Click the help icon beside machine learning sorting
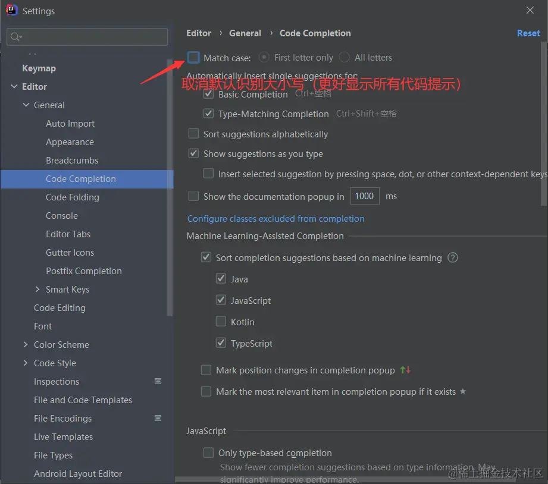This screenshot has width=548, height=484. coord(453,257)
